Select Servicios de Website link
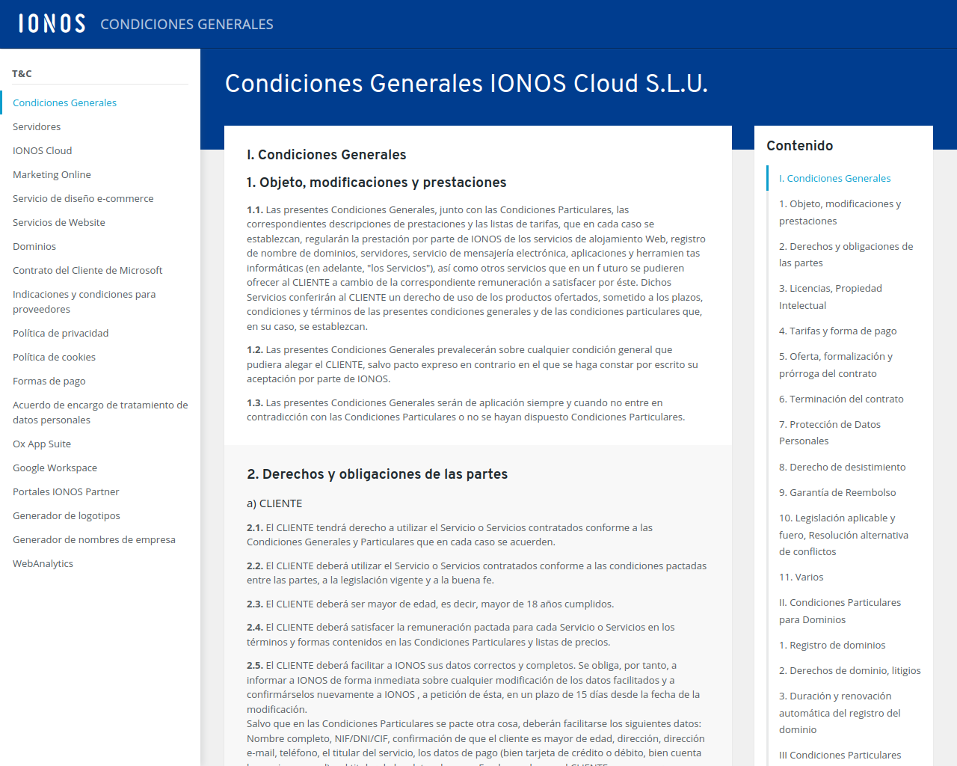This screenshot has height=766, width=957. [x=59, y=222]
